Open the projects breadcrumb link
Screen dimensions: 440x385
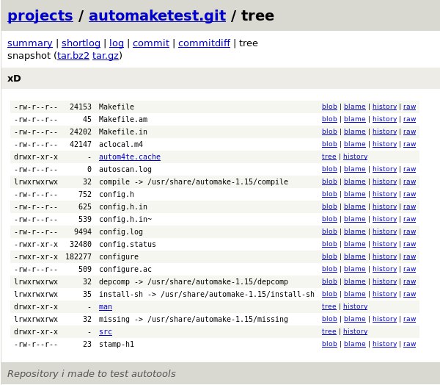point(40,15)
